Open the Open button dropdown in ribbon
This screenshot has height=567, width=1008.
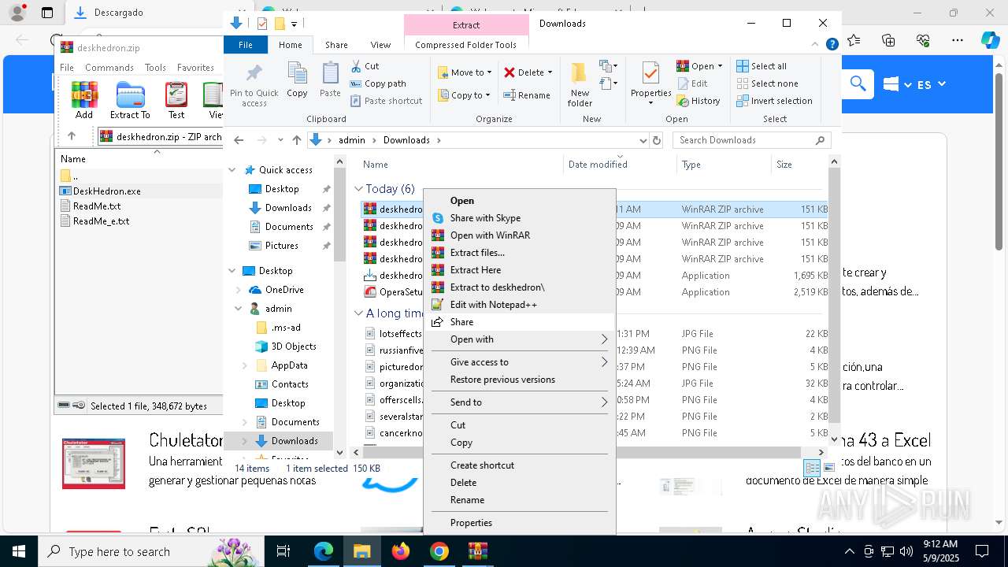(x=719, y=66)
